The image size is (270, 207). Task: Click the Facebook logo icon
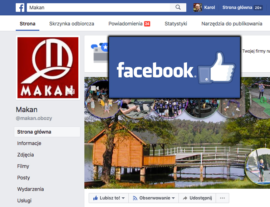[x=20, y=8]
